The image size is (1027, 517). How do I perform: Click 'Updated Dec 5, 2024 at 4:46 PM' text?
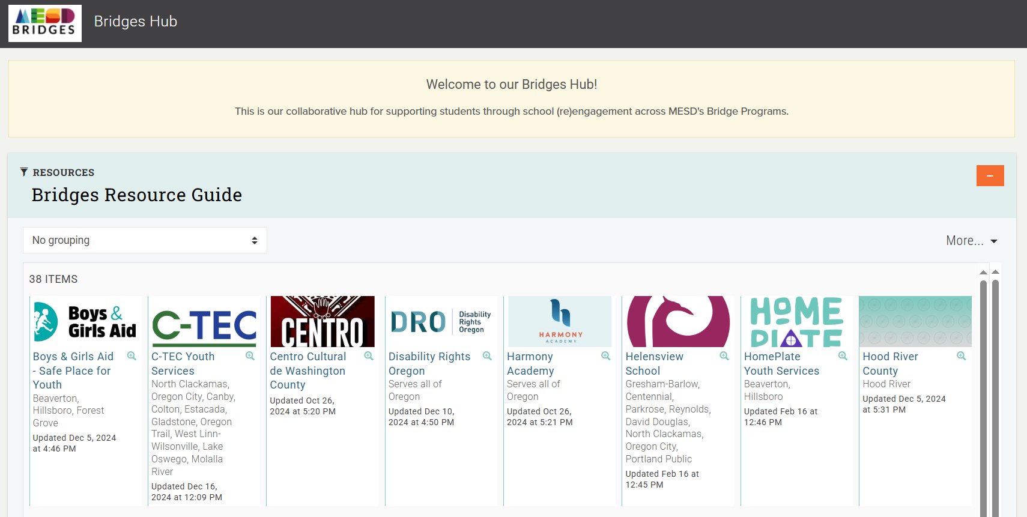coord(74,443)
